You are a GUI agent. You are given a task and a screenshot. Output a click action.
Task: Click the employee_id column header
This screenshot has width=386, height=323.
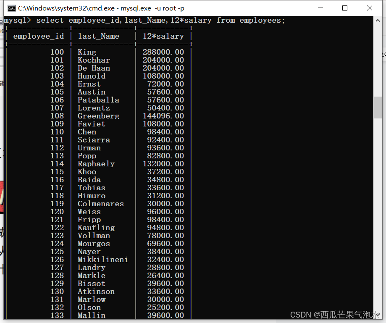click(x=39, y=36)
